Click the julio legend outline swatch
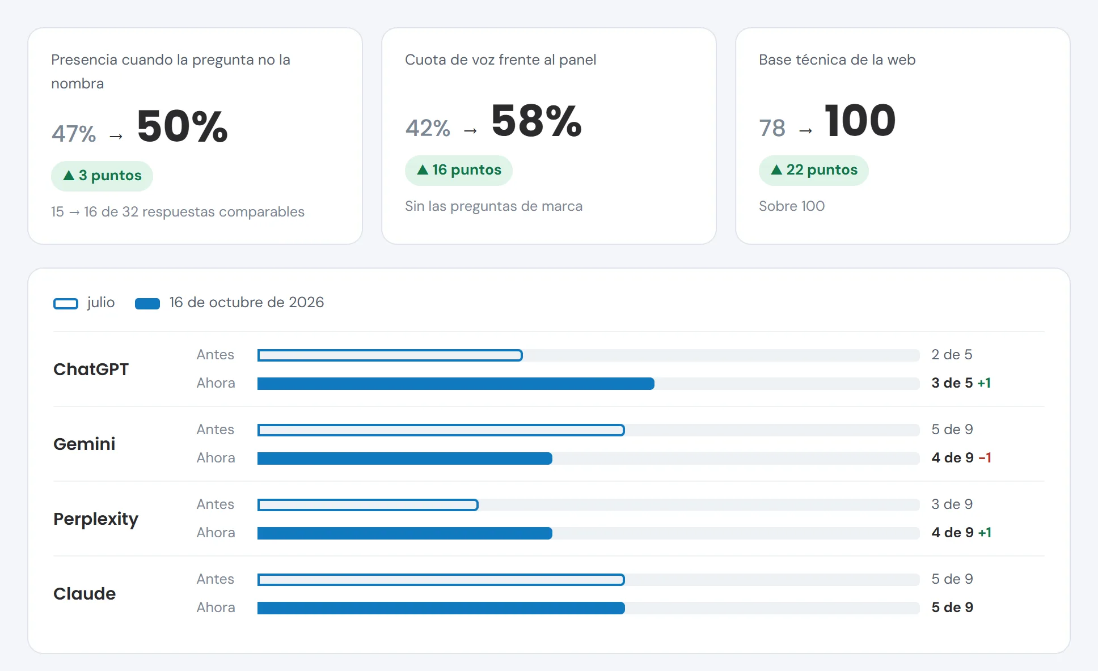Viewport: 1098px width, 671px height. tap(66, 303)
